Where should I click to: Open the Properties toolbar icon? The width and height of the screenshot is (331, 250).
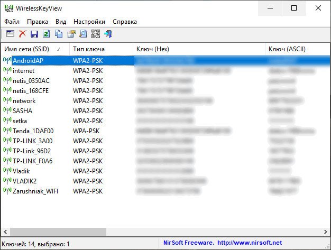[71, 34]
